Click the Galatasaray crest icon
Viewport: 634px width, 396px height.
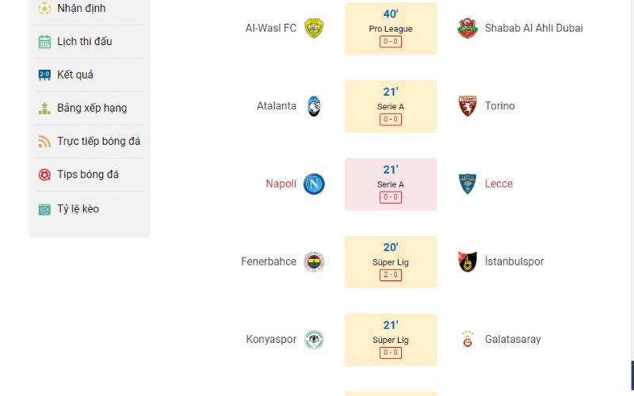point(468,340)
